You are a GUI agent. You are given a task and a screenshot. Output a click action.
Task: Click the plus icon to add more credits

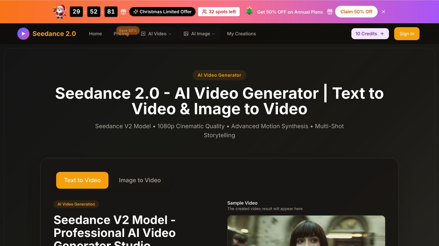pyautogui.click(x=382, y=33)
